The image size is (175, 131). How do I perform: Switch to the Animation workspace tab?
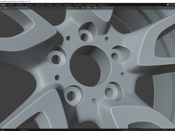[x=58, y=5]
